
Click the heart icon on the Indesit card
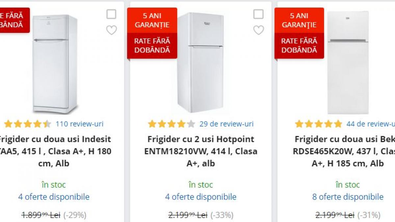coord(112,30)
